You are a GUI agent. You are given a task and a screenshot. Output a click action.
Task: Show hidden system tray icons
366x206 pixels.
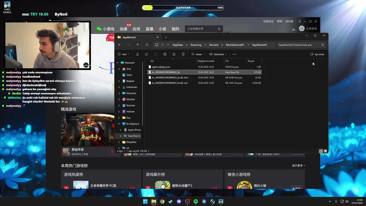pyautogui.click(x=330, y=201)
